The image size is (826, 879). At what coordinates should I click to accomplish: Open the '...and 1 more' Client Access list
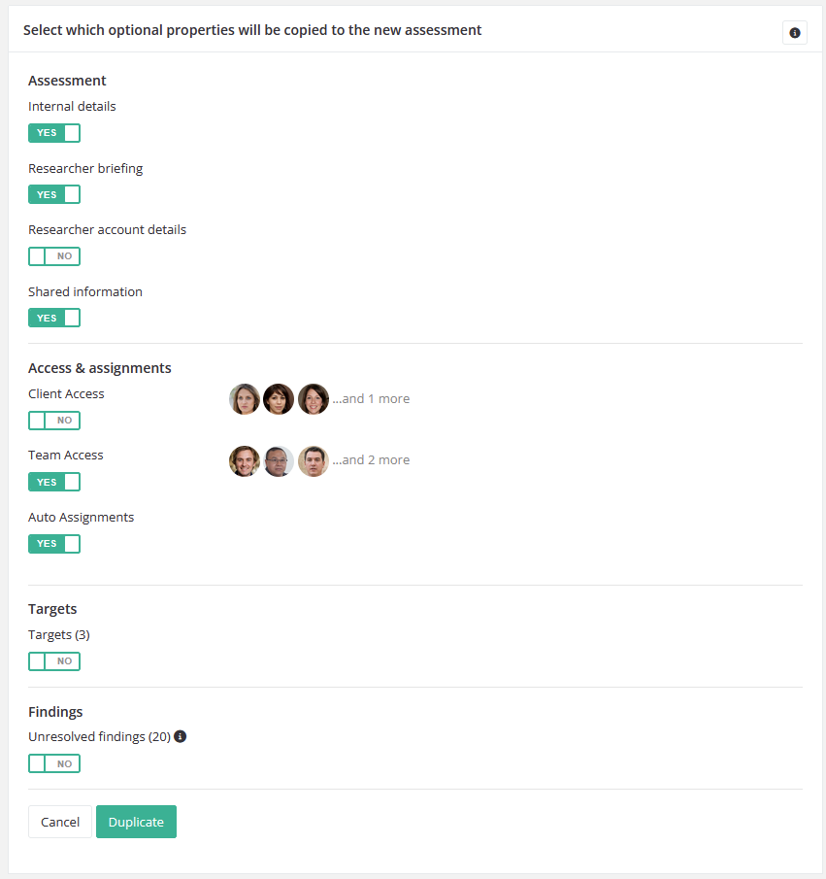[371, 398]
